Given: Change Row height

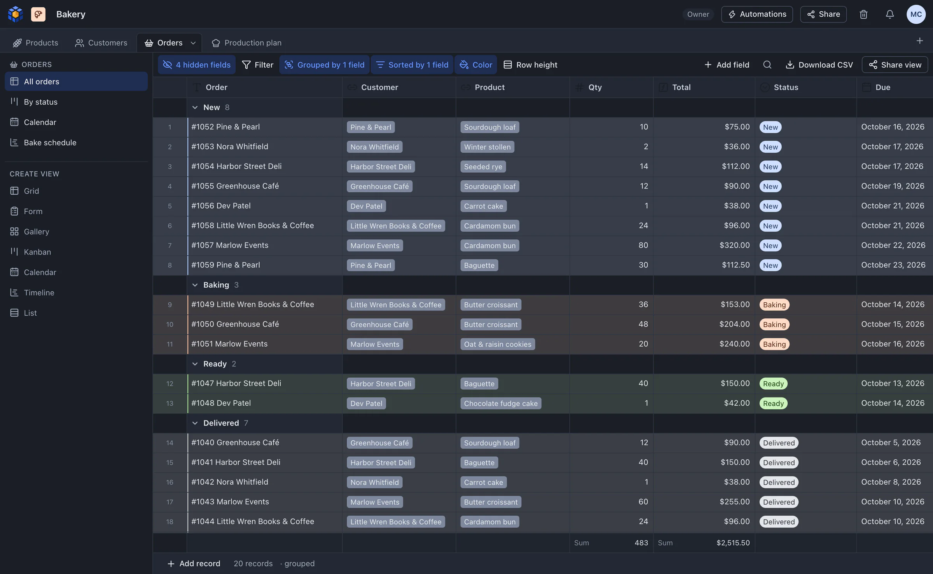Looking at the screenshot, I should [x=531, y=65].
